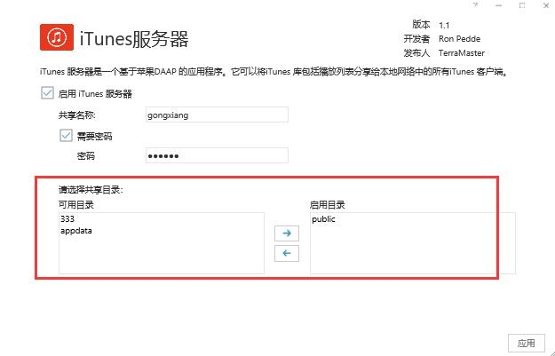Click the 共享名称 field containing gongxiang
This screenshot has height=356, width=555.
coord(217,115)
